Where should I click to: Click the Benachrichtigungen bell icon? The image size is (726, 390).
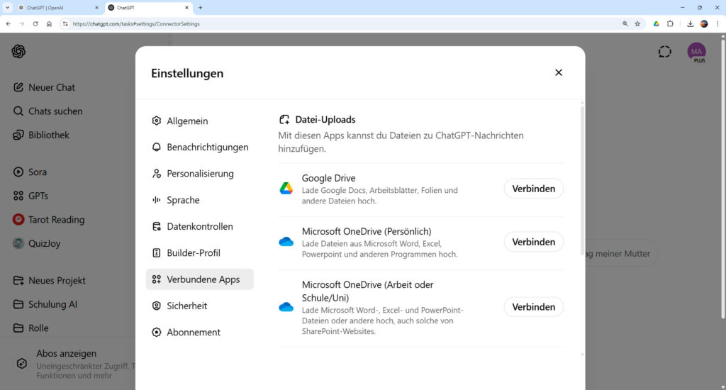pyautogui.click(x=157, y=147)
